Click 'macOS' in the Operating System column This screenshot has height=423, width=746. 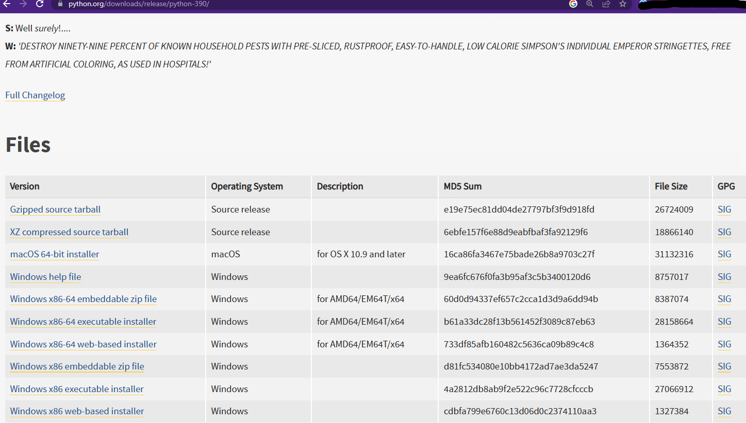click(225, 254)
